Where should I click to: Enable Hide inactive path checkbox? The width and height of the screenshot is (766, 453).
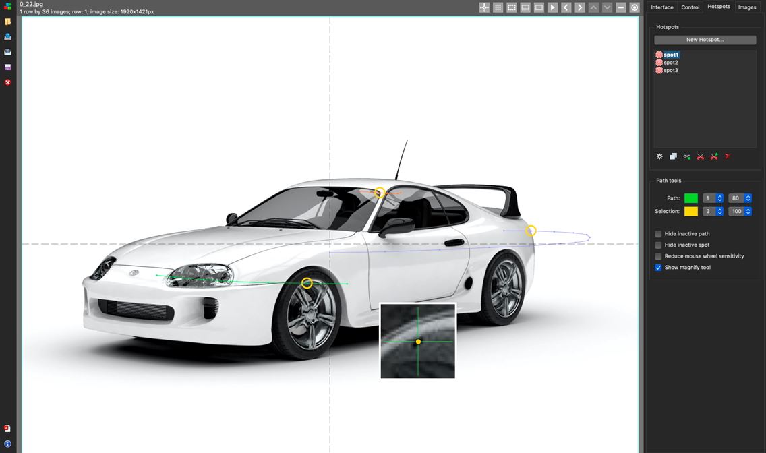(x=658, y=234)
